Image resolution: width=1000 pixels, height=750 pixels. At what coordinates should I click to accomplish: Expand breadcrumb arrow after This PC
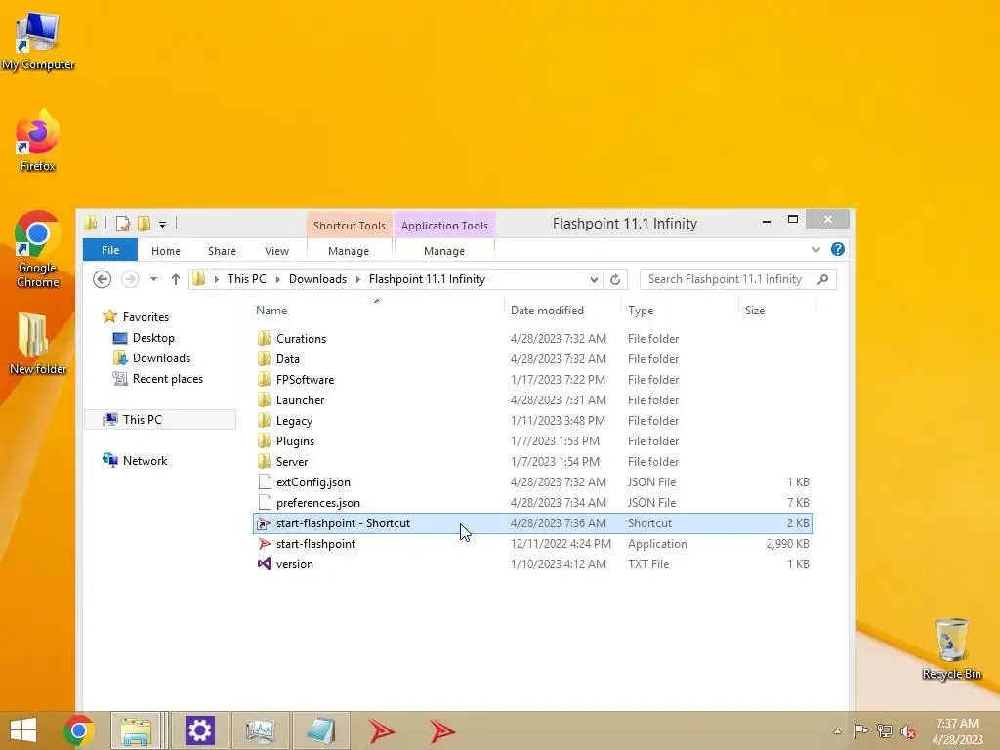pyautogui.click(x=278, y=279)
